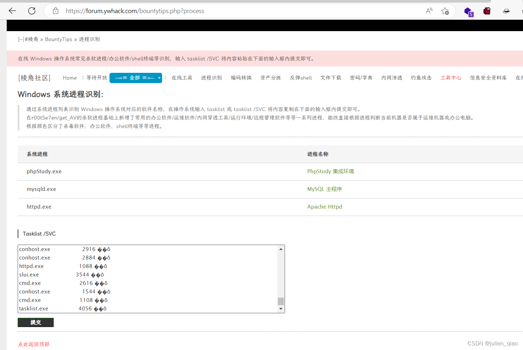This screenshot has width=523, height=350.
Task: Click the 系统进程 column header
Action: coord(37,154)
